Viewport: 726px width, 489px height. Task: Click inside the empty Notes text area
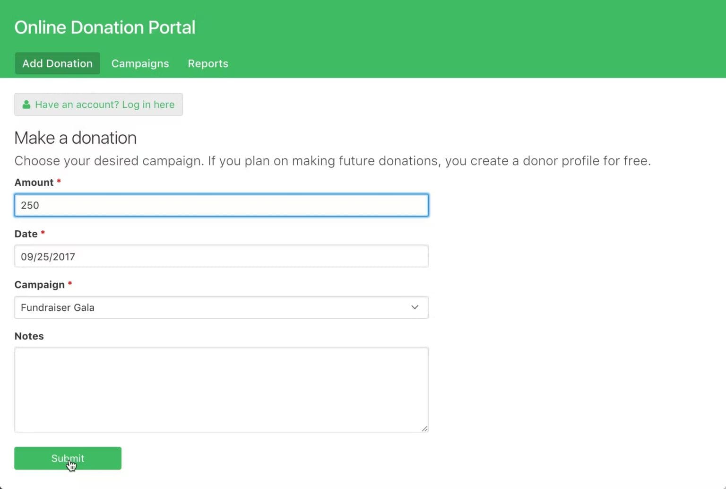coord(221,389)
